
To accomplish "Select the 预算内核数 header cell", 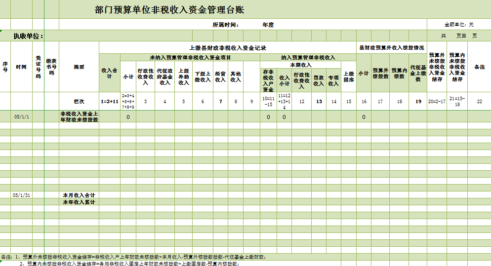I will coord(399,73).
